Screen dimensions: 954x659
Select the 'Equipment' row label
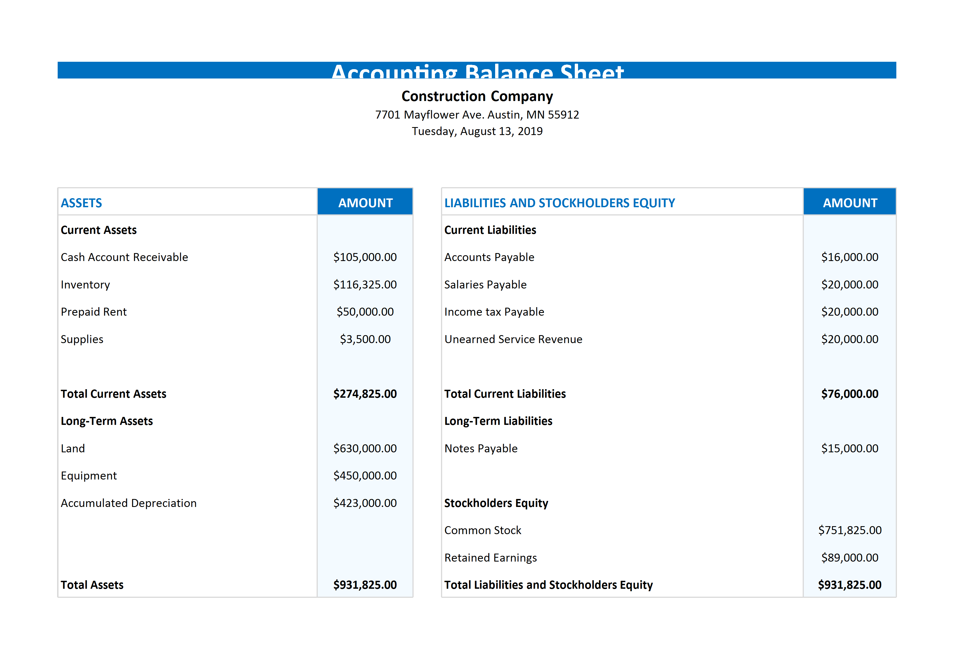pyautogui.click(x=89, y=476)
